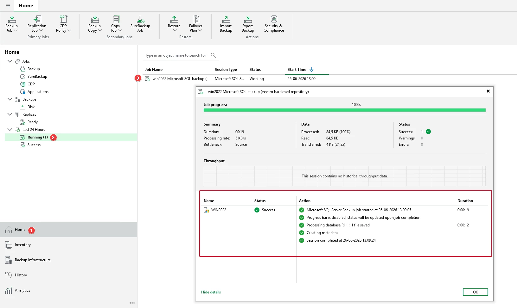This screenshot has height=308, width=517.
Task: Click the Name column header in details
Action: (209, 201)
